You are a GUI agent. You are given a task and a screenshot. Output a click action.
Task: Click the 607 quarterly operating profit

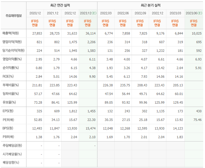tap(162, 42)
